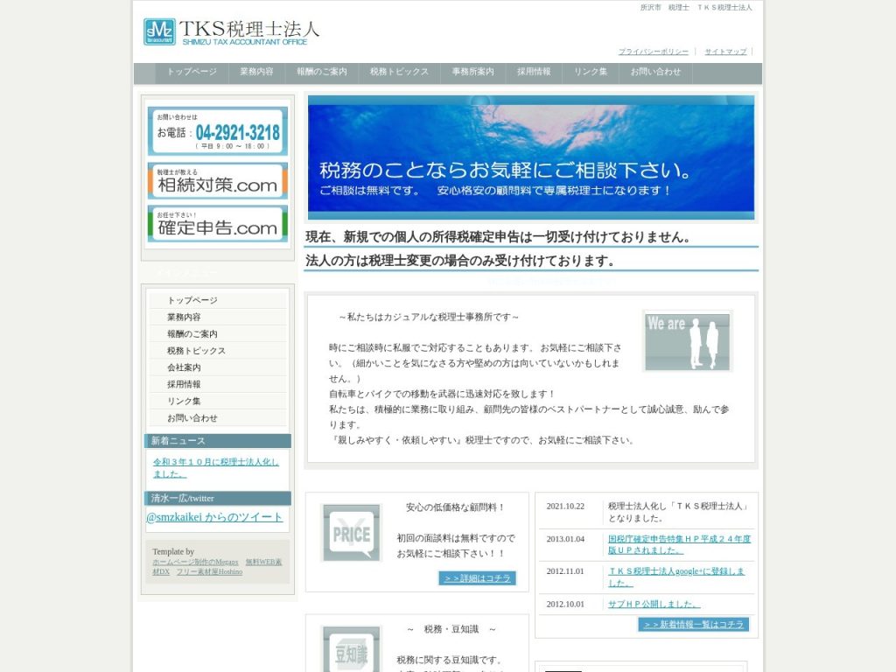Image resolution: width=896 pixels, height=672 pixels.
Task: Go to 報酬のご案内 in sidebar menu
Action: [218, 333]
